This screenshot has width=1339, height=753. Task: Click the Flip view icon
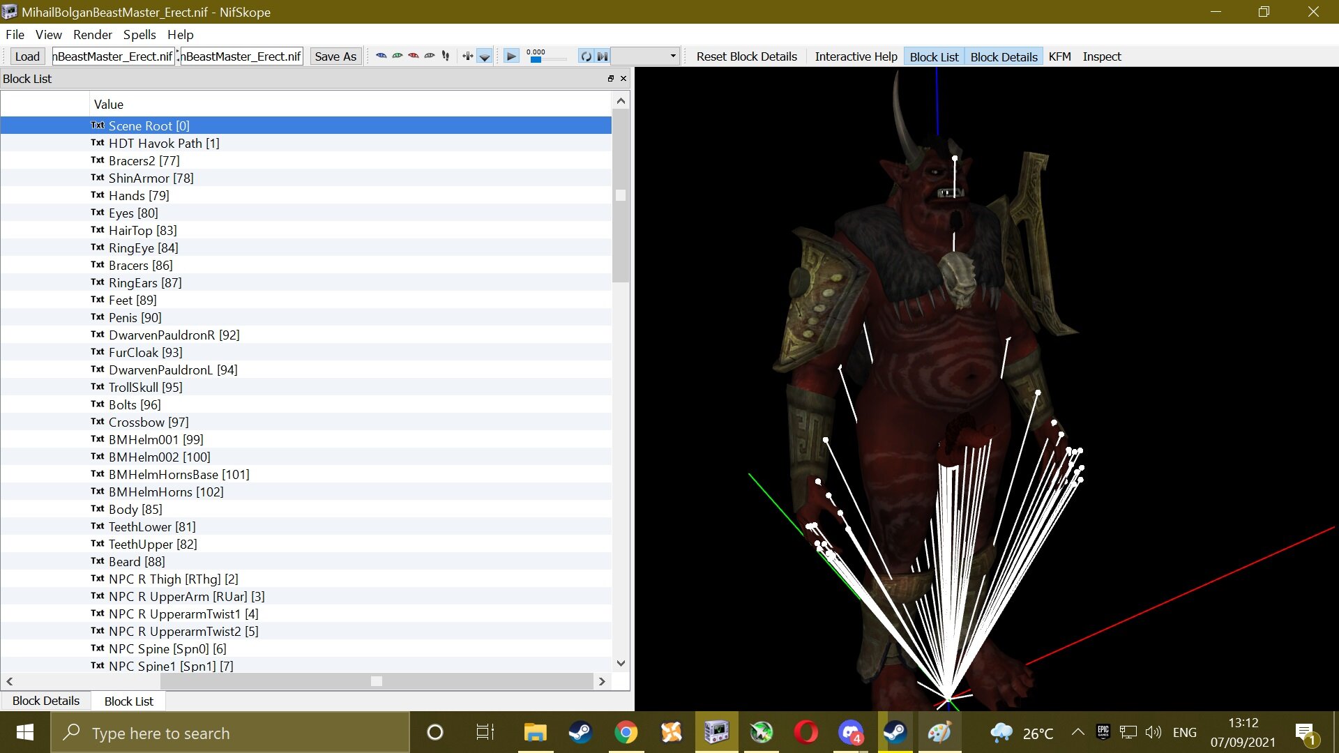[467, 56]
